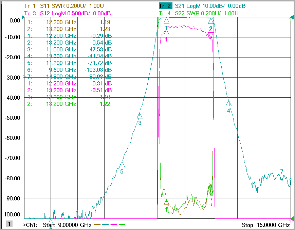Click the 0.00 scale label on the Y axis
295x230 pixels.
click(15, 20)
